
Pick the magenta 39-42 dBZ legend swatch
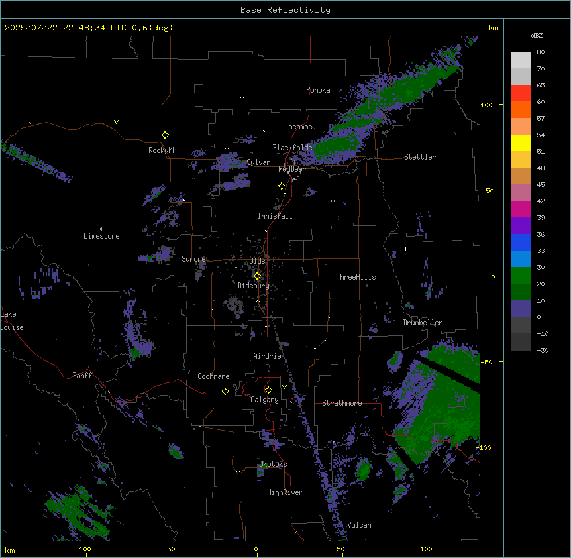point(521,209)
